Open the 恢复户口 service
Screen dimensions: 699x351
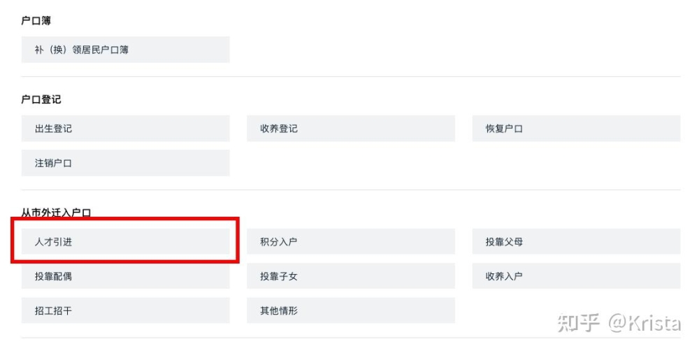point(577,129)
